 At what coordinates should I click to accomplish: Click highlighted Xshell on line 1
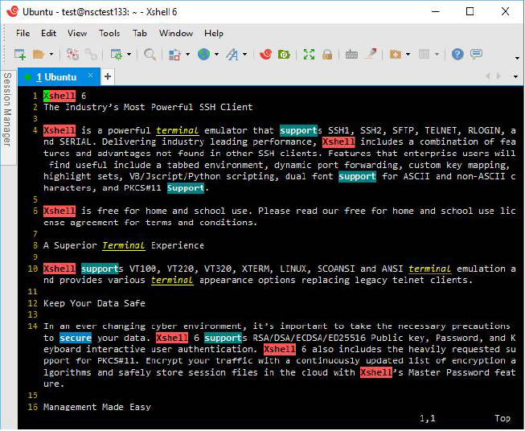click(x=59, y=96)
